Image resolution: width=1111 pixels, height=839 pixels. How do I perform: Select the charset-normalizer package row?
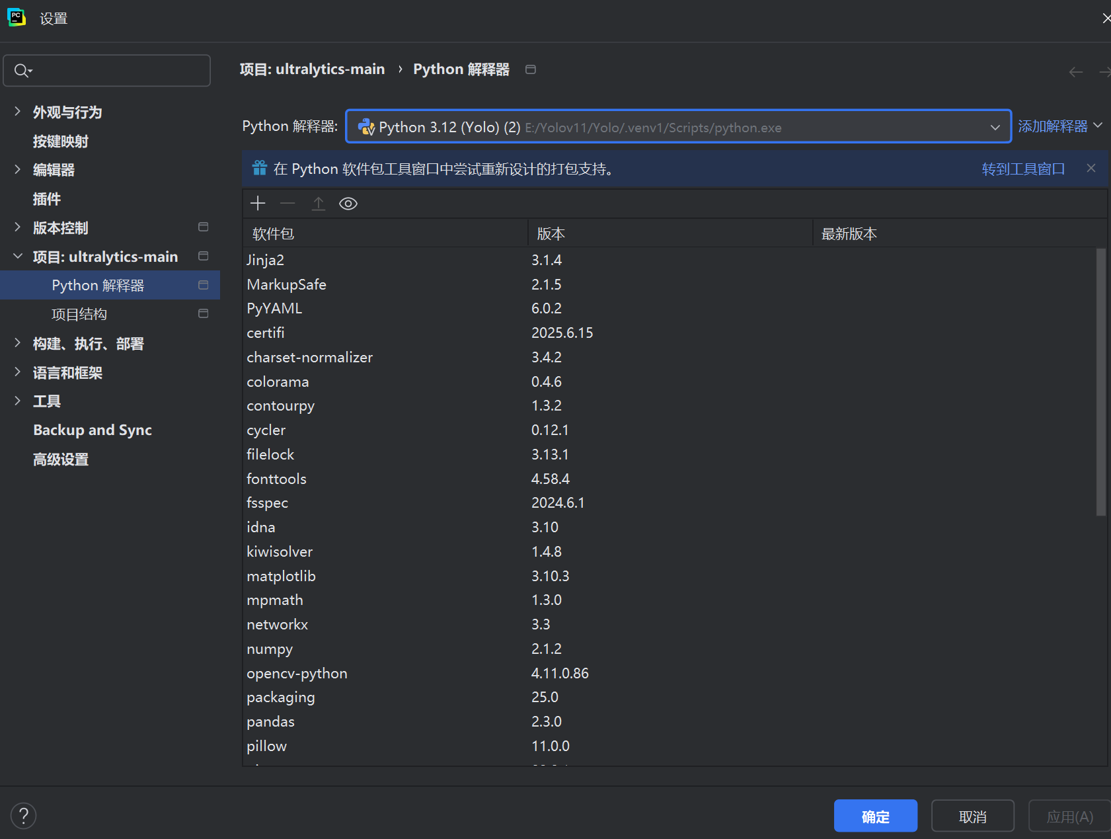pos(670,357)
